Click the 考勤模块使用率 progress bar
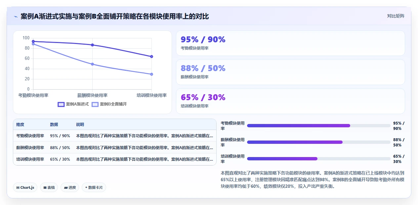This screenshot has height=205, width=418. pos(319,126)
